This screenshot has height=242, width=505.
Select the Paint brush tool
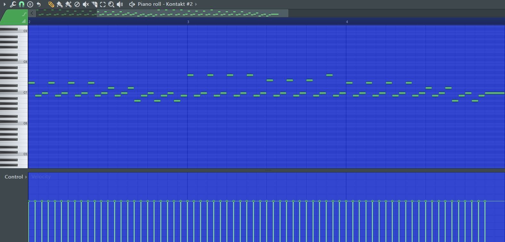60,4
